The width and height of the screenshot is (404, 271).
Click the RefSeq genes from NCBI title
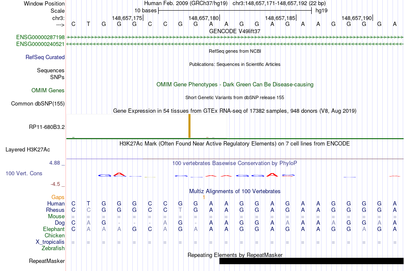235,51
